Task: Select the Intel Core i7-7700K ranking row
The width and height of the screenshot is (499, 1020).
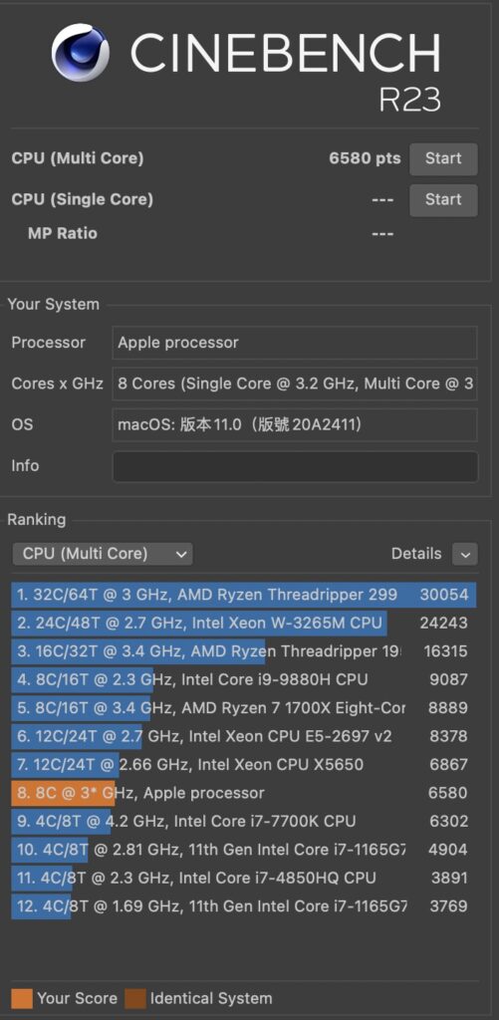Action: click(243, 822)
